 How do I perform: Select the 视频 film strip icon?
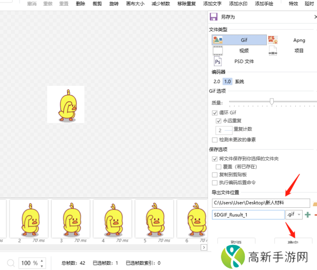pos(218,51)
